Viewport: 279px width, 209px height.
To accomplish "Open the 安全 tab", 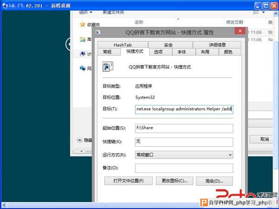I will pos(170,45).
